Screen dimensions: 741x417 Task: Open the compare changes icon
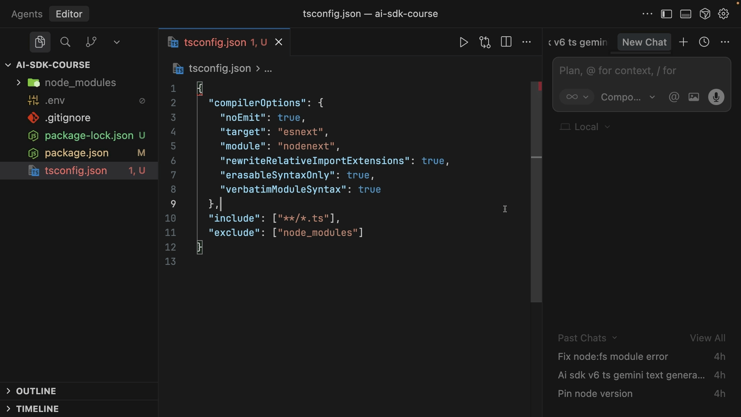click(485, 42)
